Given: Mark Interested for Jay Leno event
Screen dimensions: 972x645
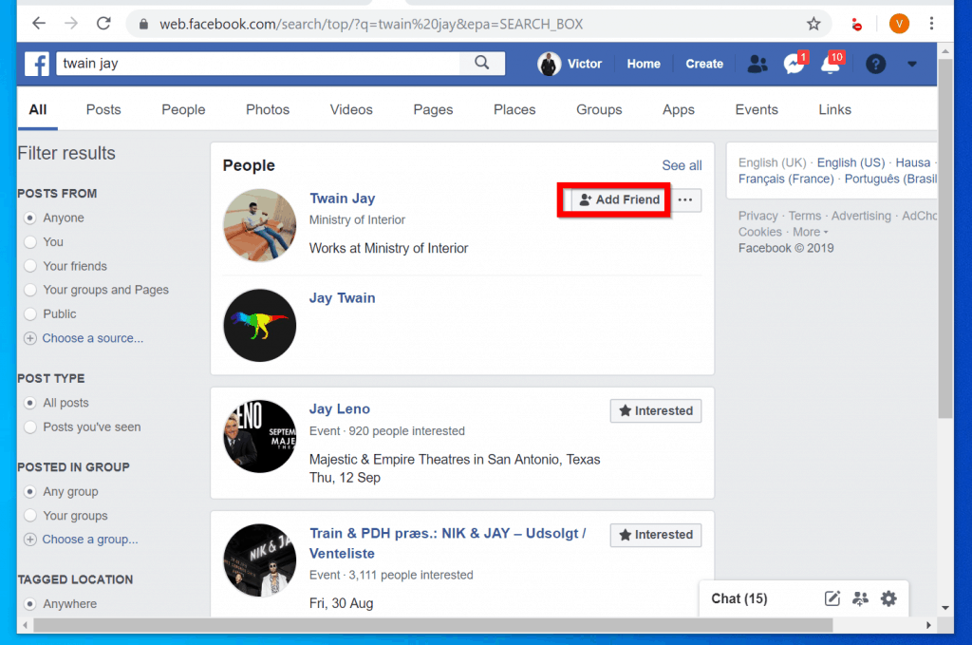Looking at the screenshot, I should pos(656,410).
